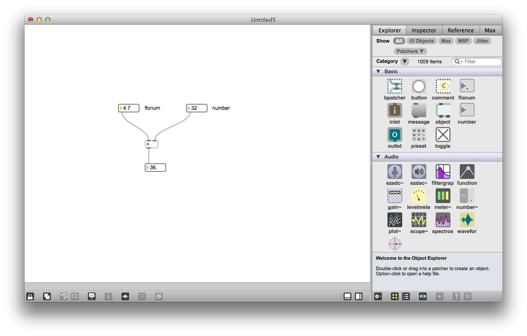This screenshot has height=336, width=527.
Task: Click the patcher windows icon with horizontal line
Action: (125, 296)
